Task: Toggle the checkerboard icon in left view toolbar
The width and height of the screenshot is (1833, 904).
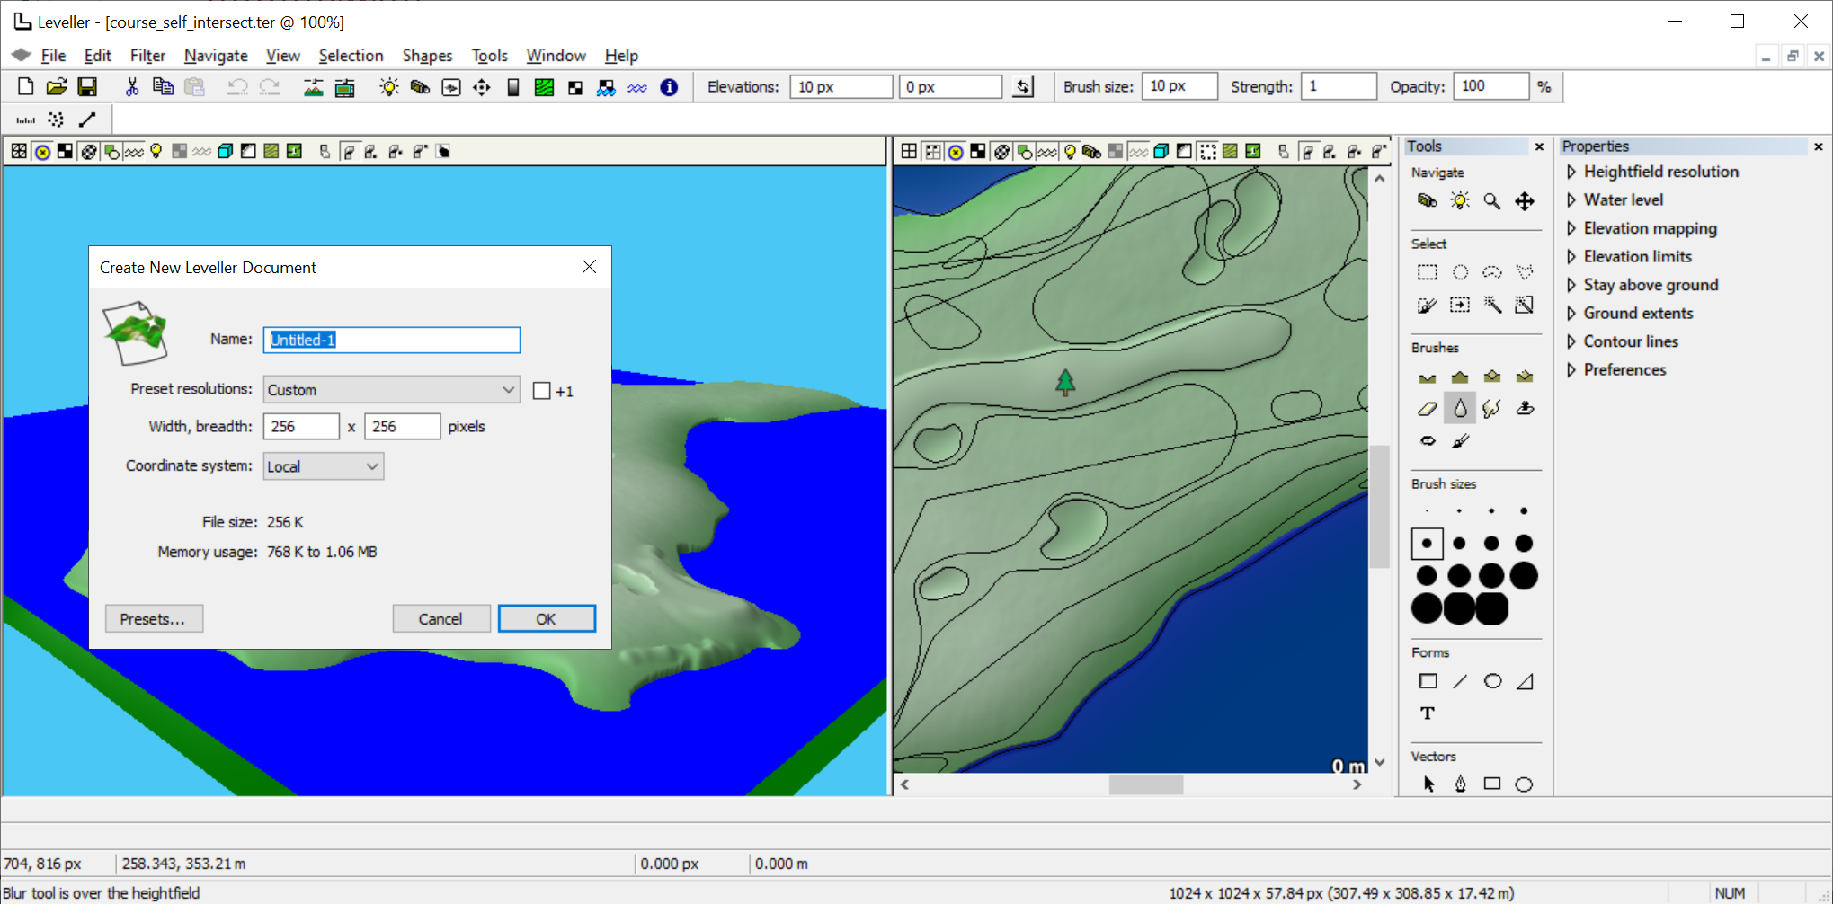Action: pos(65,151)
